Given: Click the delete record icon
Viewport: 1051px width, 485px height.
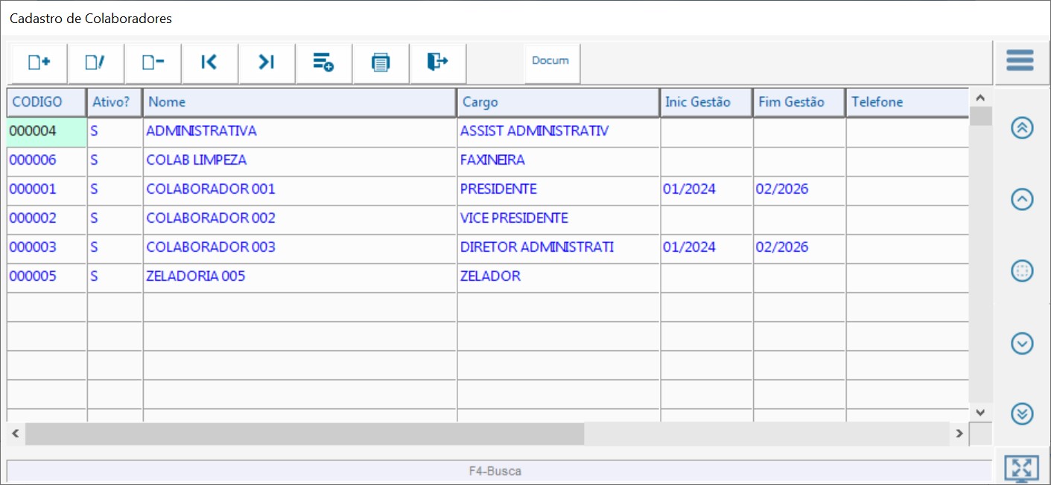Looking at the screenshot, I should coord(153,63).
